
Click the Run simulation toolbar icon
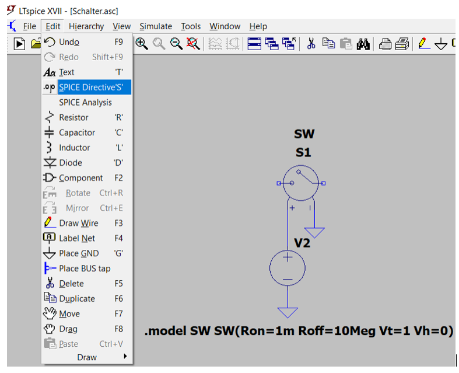coord(19,44)
